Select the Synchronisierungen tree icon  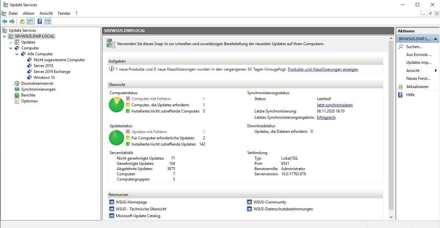tap(17, 89)
